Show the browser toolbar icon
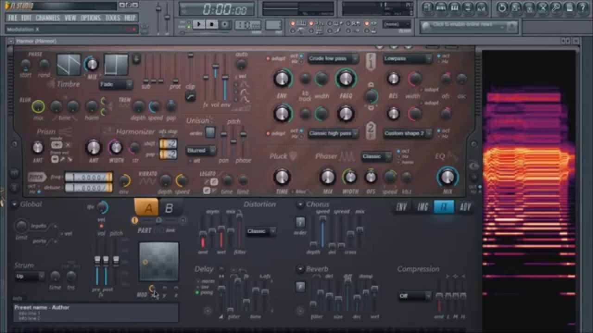The image size is (593, 333). coord(468,7)
